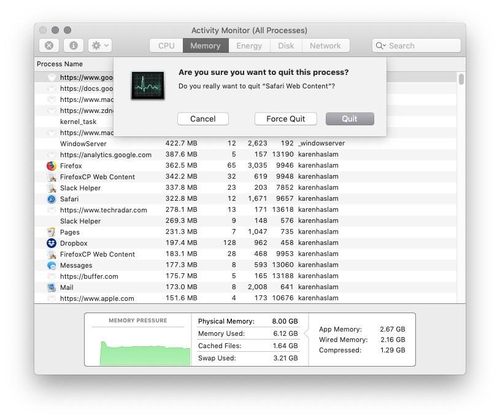Click the Memory Used 6.12 GB value
The height and width of the screenshot is (420, 500).
tap(285, 333)
